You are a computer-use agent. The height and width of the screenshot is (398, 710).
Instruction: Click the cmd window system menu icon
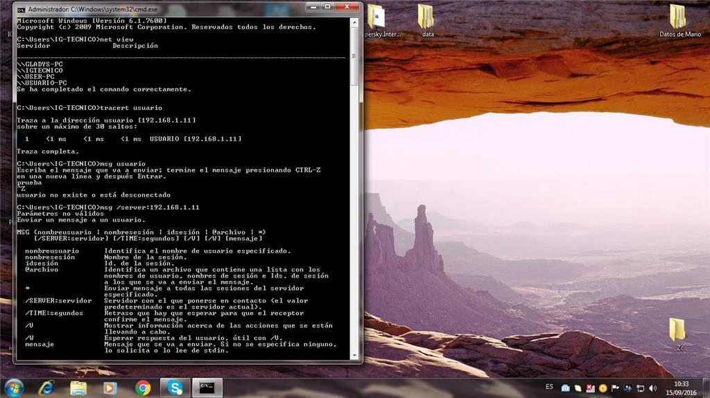coord(21,9)
